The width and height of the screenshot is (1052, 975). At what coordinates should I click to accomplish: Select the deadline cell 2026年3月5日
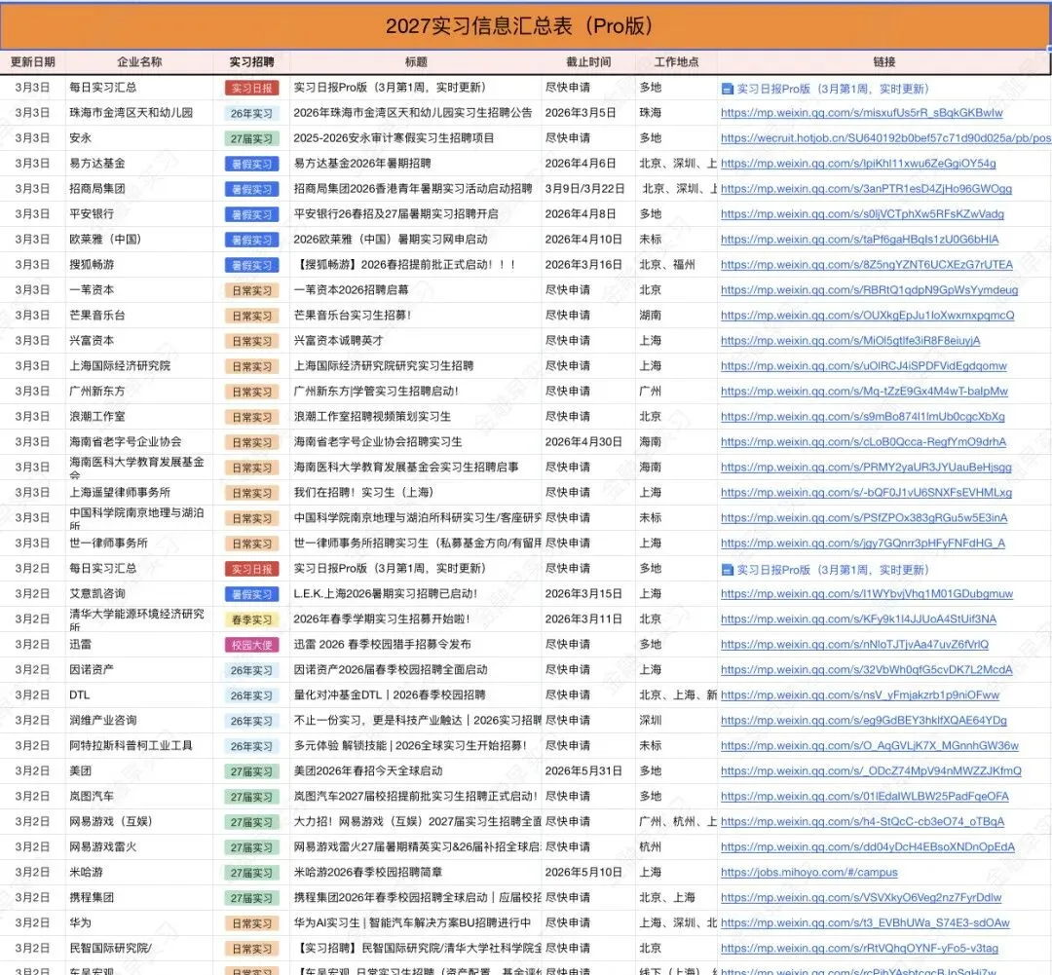click(x=588, y=113)
